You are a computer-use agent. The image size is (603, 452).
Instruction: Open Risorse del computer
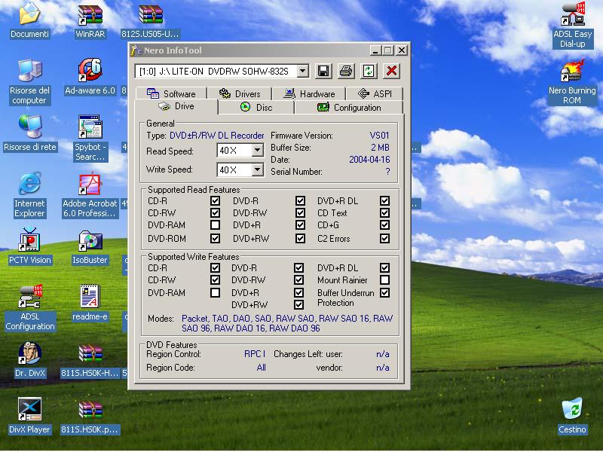tap(29, 82)
